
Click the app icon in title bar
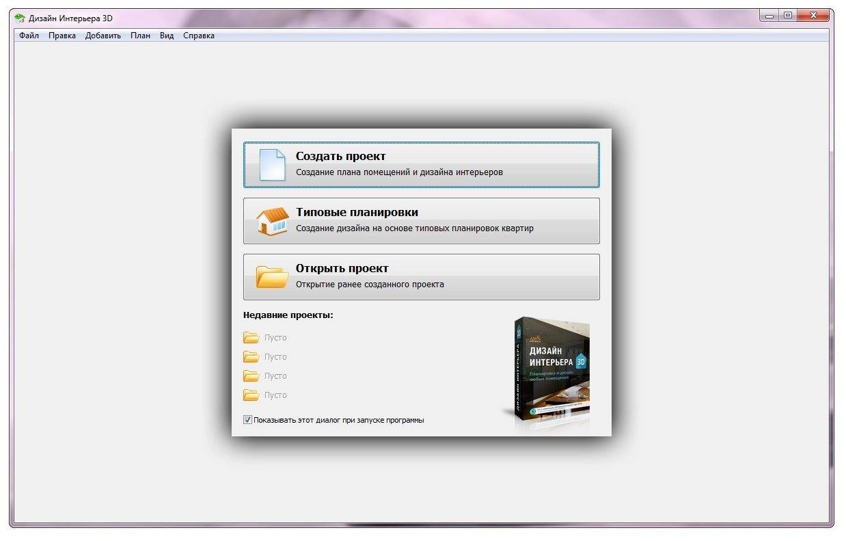pyautogui.click(x=20, y=18)
